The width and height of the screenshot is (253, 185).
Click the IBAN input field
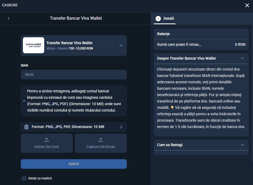tap(74, 75)
